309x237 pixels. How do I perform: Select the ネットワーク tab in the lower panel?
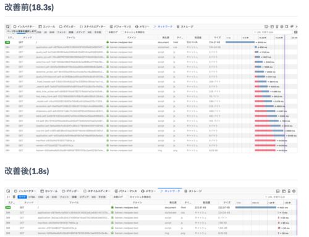170,191
